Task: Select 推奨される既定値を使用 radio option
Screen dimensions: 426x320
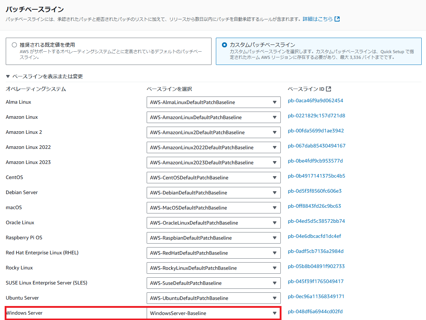Action: pos(14,45)
